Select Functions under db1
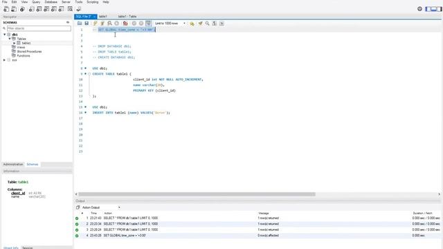The width and height of the screenshot is (443, 249). pos(24,56)
